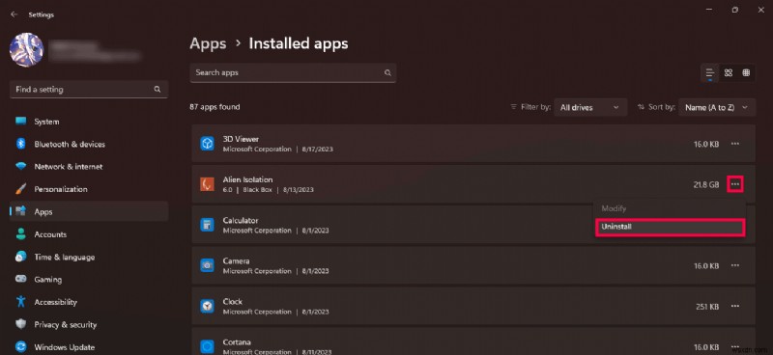The image size is (773, 355).
Task: Open Privacy & security settings
Action: click(89, 324)
